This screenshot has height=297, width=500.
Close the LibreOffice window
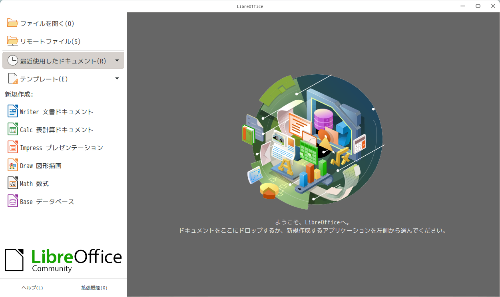tap(493, 6)
